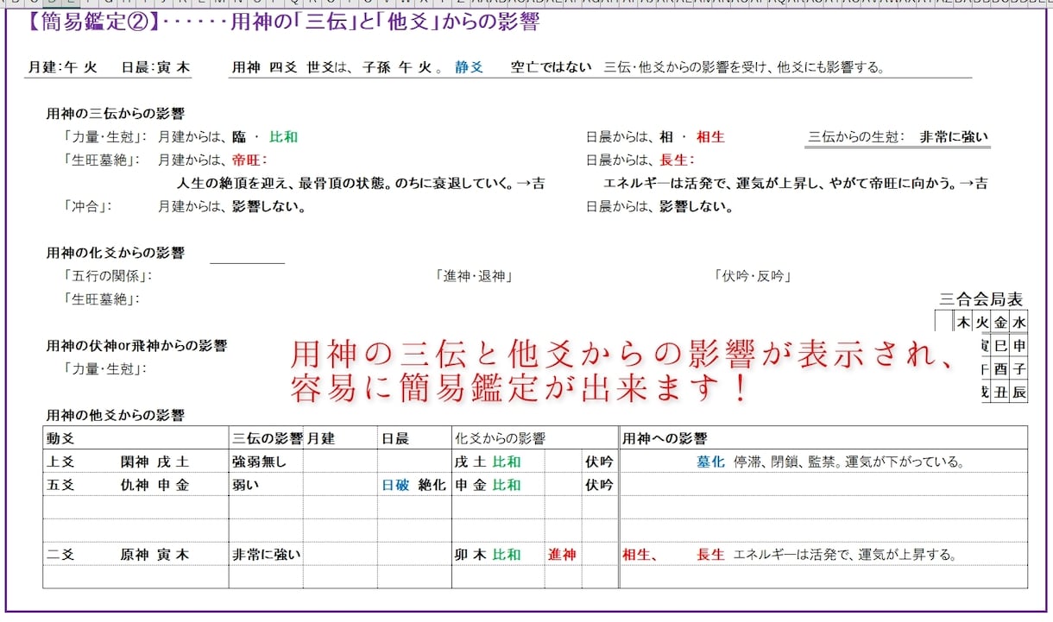Select the 二爻 row label

click(60, 555)
